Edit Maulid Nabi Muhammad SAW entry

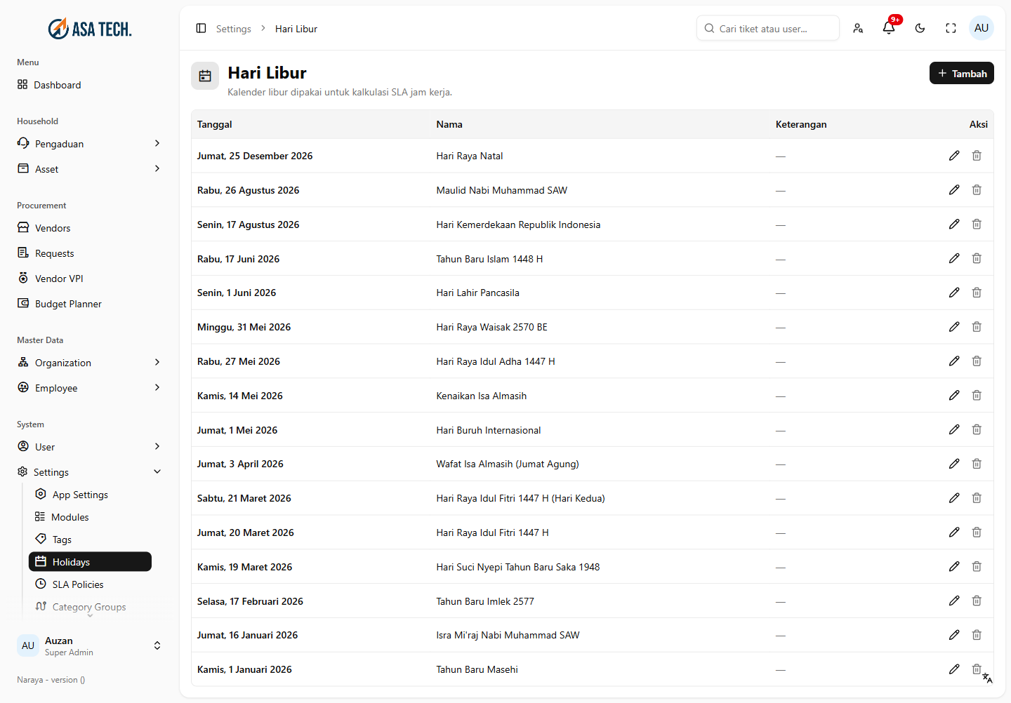[954, 190]
